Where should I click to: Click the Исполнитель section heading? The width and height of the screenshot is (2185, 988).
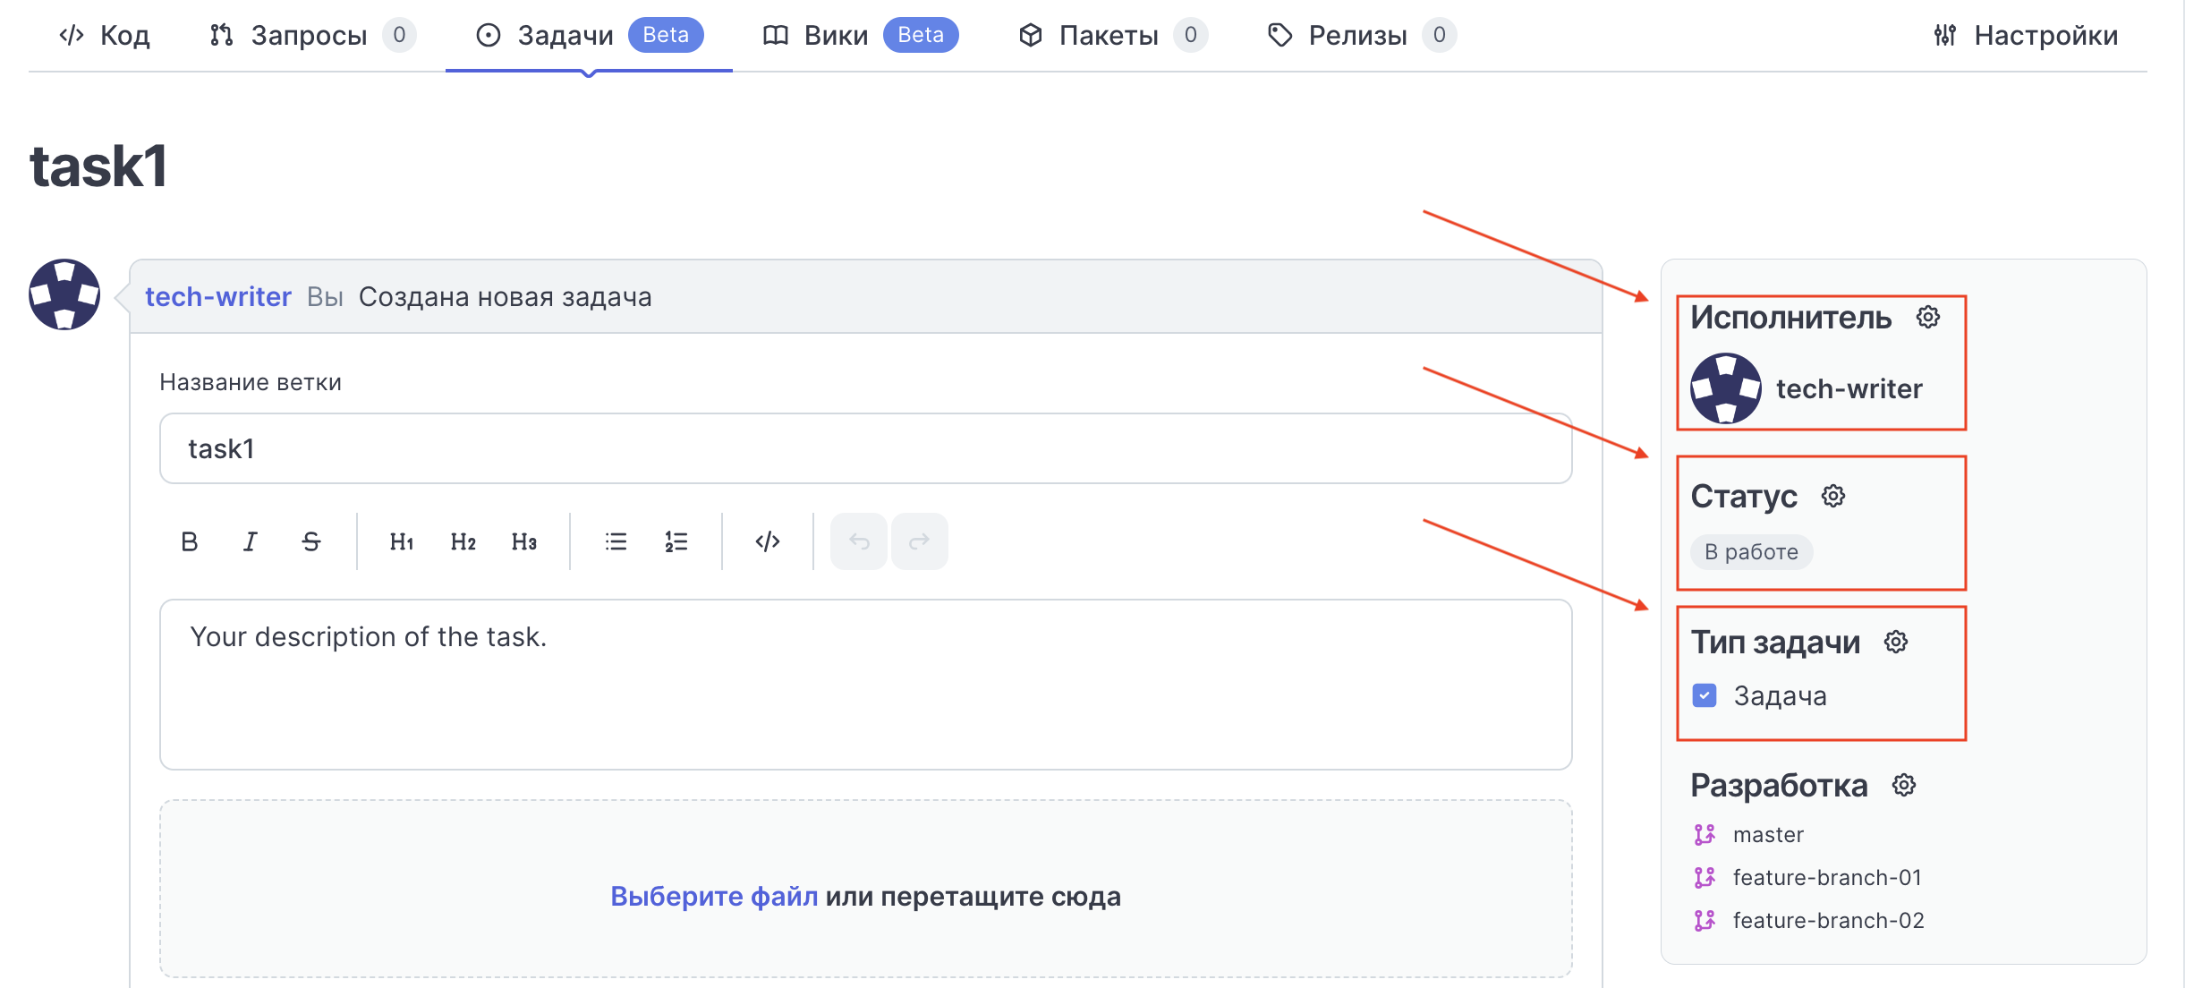click(1791, 317)
